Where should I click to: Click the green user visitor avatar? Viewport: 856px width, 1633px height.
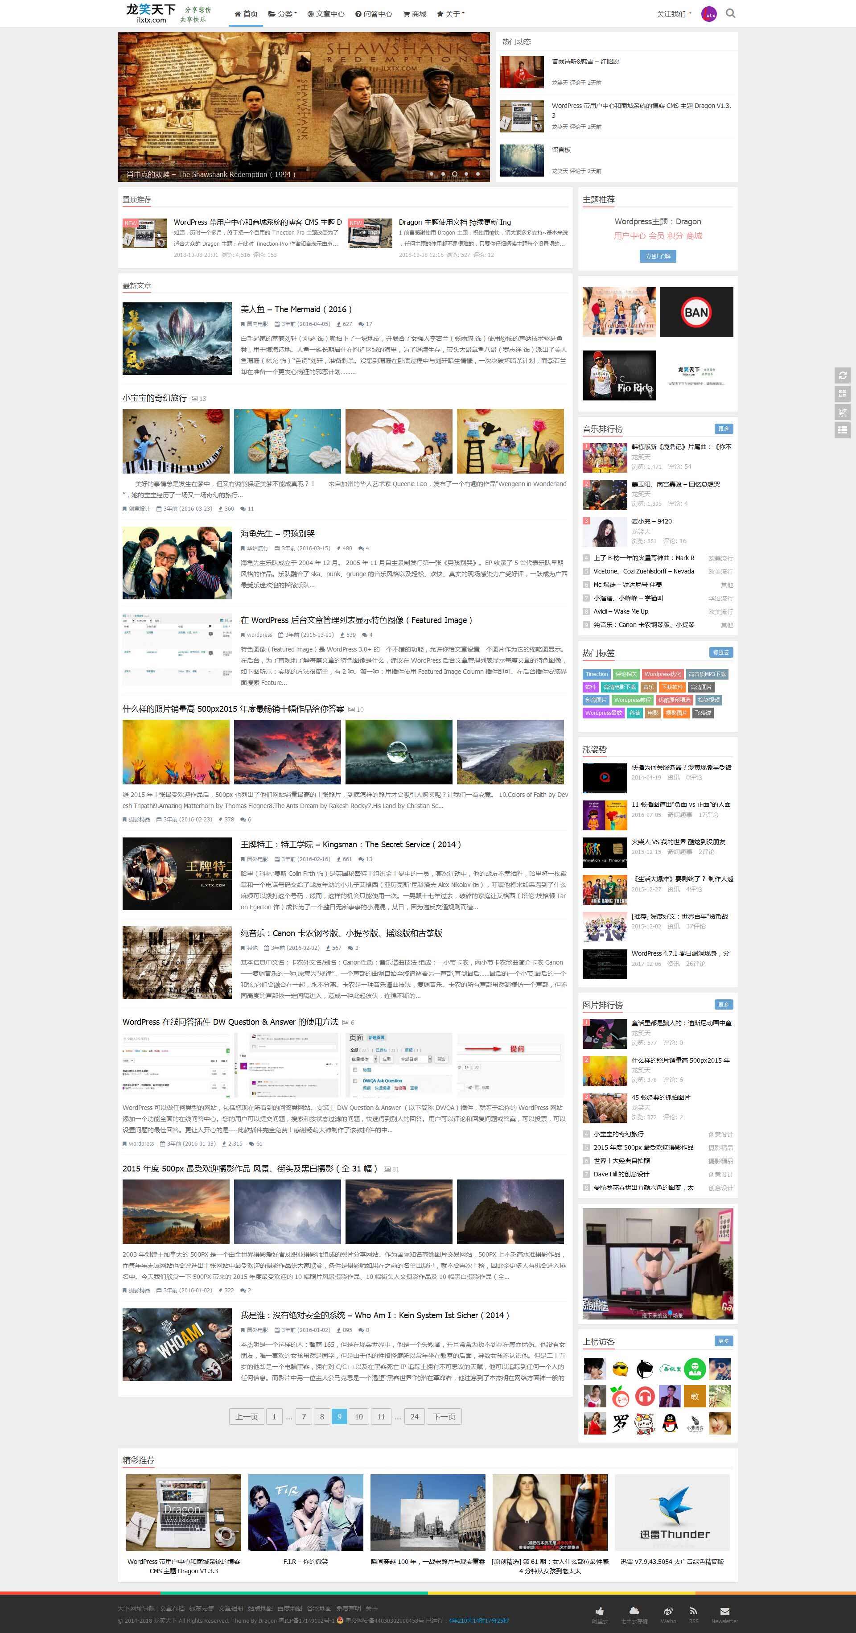695,1369
